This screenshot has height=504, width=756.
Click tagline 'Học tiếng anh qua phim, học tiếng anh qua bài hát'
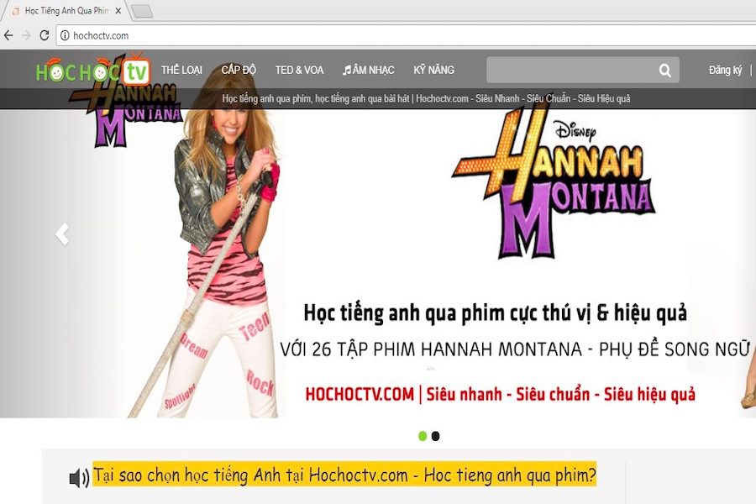pos(315,98)
